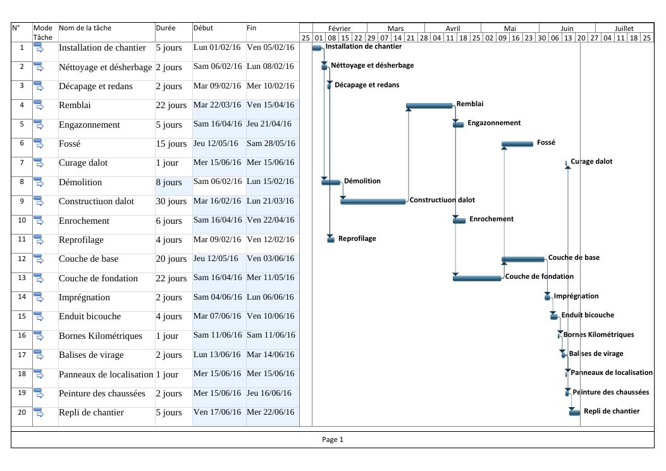Click the task mode icon beside Démolition
Screen dimensions: 666x471
coord(39,183)
